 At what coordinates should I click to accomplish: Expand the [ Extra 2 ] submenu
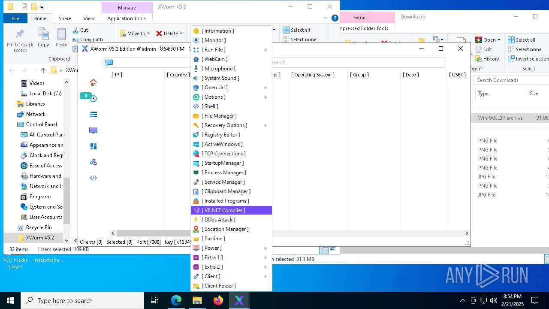pos(265,267)
